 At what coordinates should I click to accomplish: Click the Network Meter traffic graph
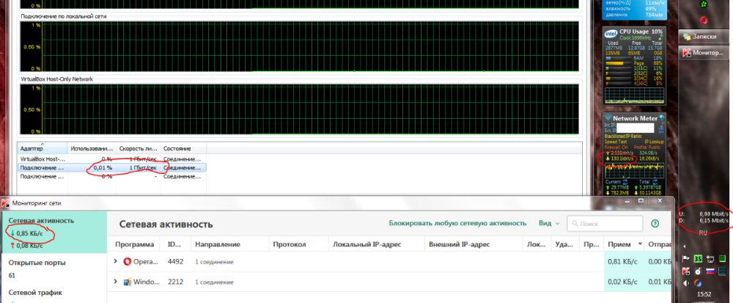(x=634, y=169)
